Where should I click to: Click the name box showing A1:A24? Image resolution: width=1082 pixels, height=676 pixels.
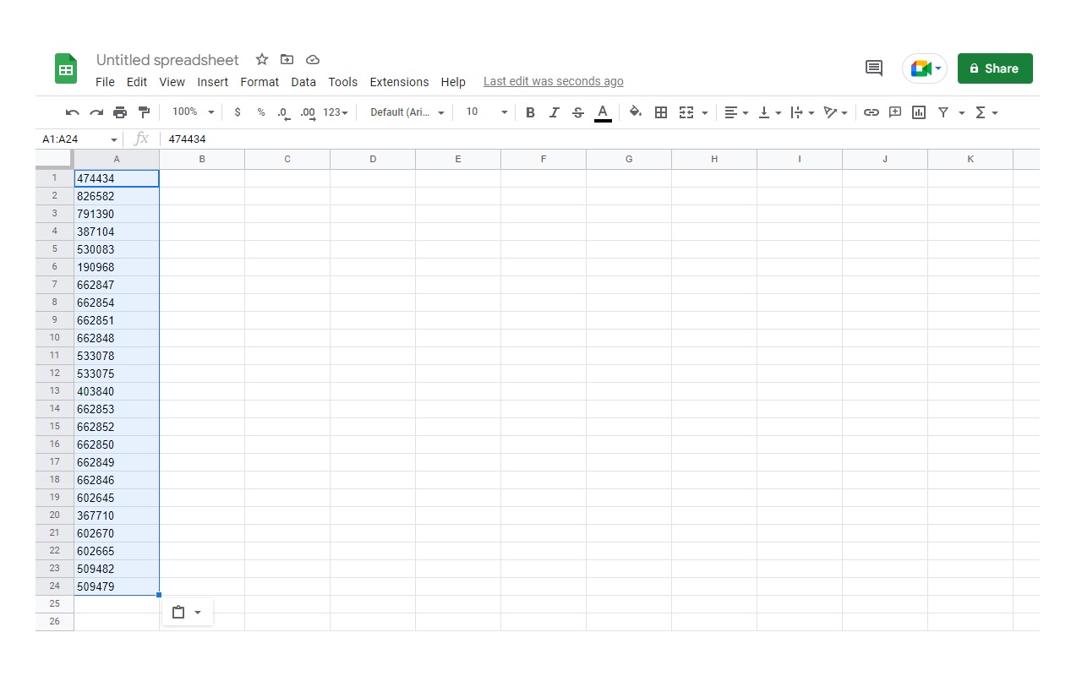pos(79,139)
